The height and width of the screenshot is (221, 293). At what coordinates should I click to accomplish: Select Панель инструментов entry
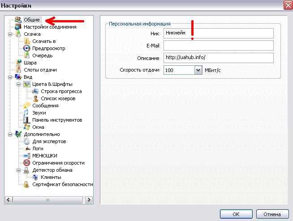click(x=57, y=120)
